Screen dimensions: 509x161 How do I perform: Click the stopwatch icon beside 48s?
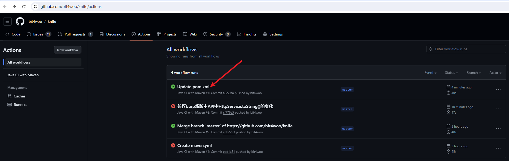[x=449, y=132]
